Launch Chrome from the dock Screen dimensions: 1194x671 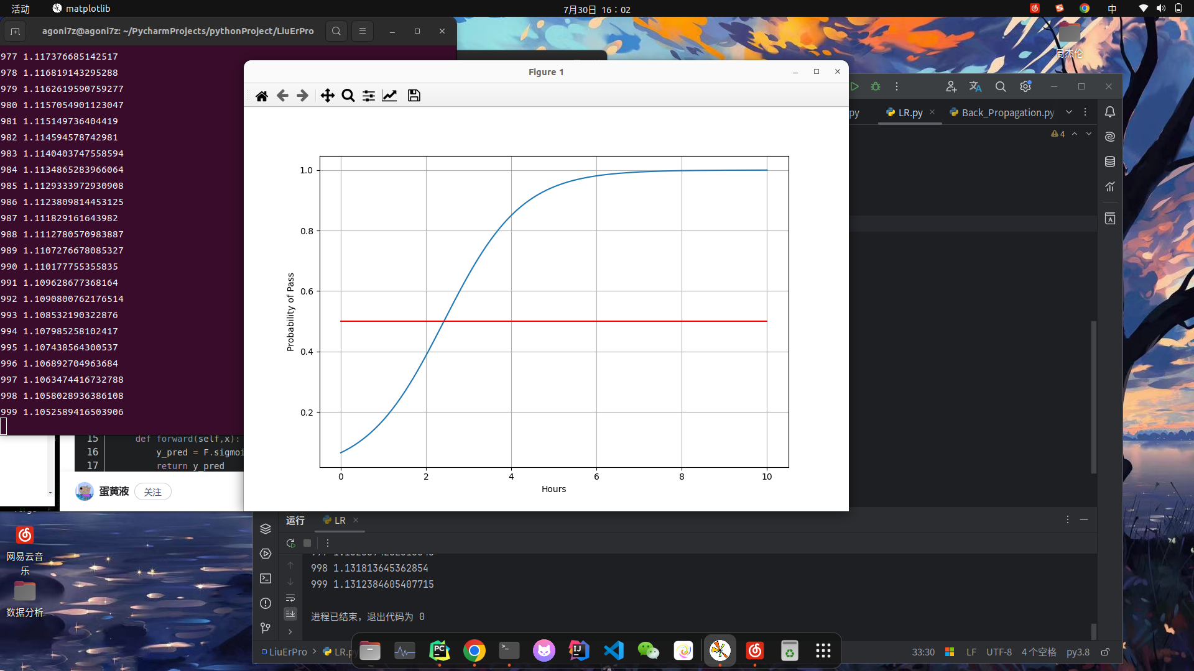click(x=474, y=650)
